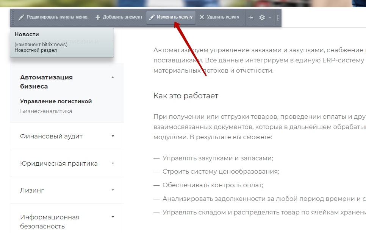Click the pencil icon beside 'Редактировать пункты меню'
The height and width of the screenshot is (233, 366).
21,17
